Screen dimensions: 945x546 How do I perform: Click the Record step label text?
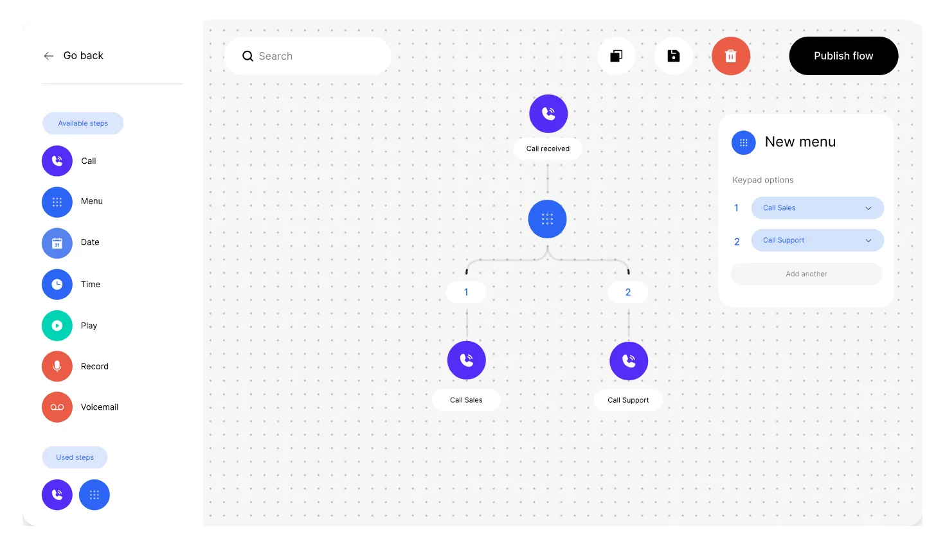pos(94,366)
